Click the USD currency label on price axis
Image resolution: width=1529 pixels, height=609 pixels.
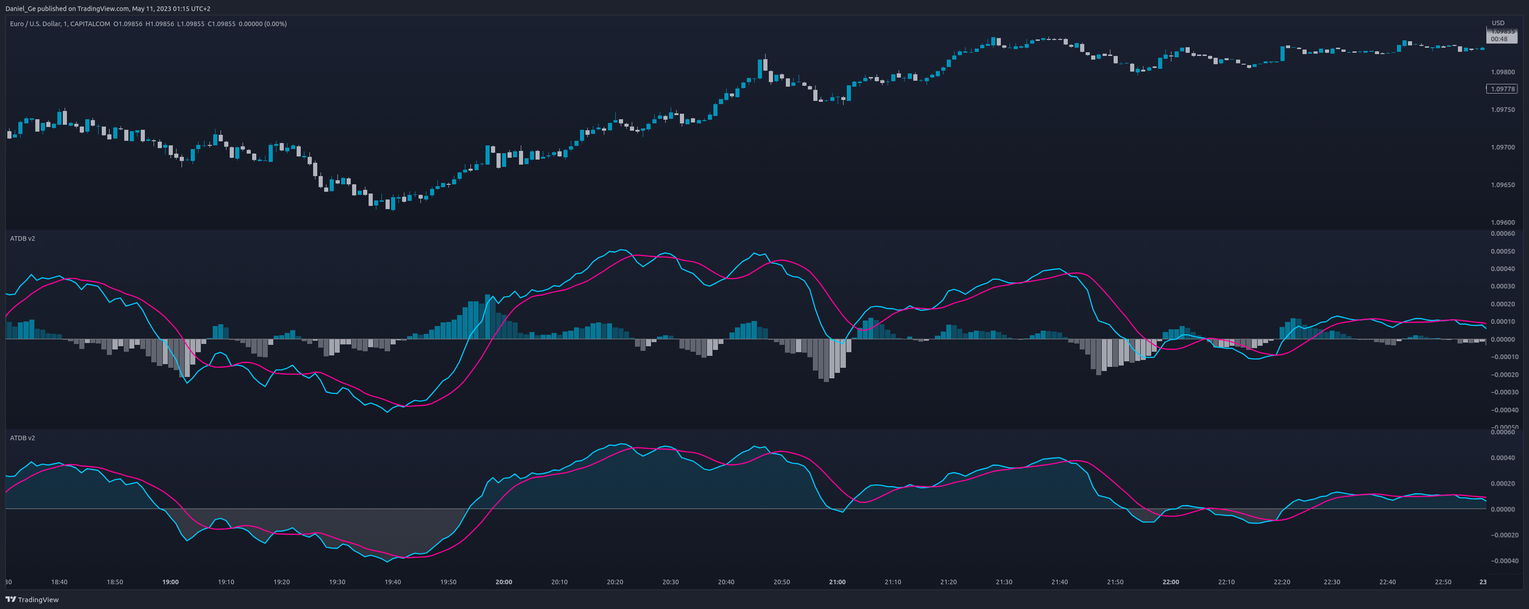(x=1498, y=23)
